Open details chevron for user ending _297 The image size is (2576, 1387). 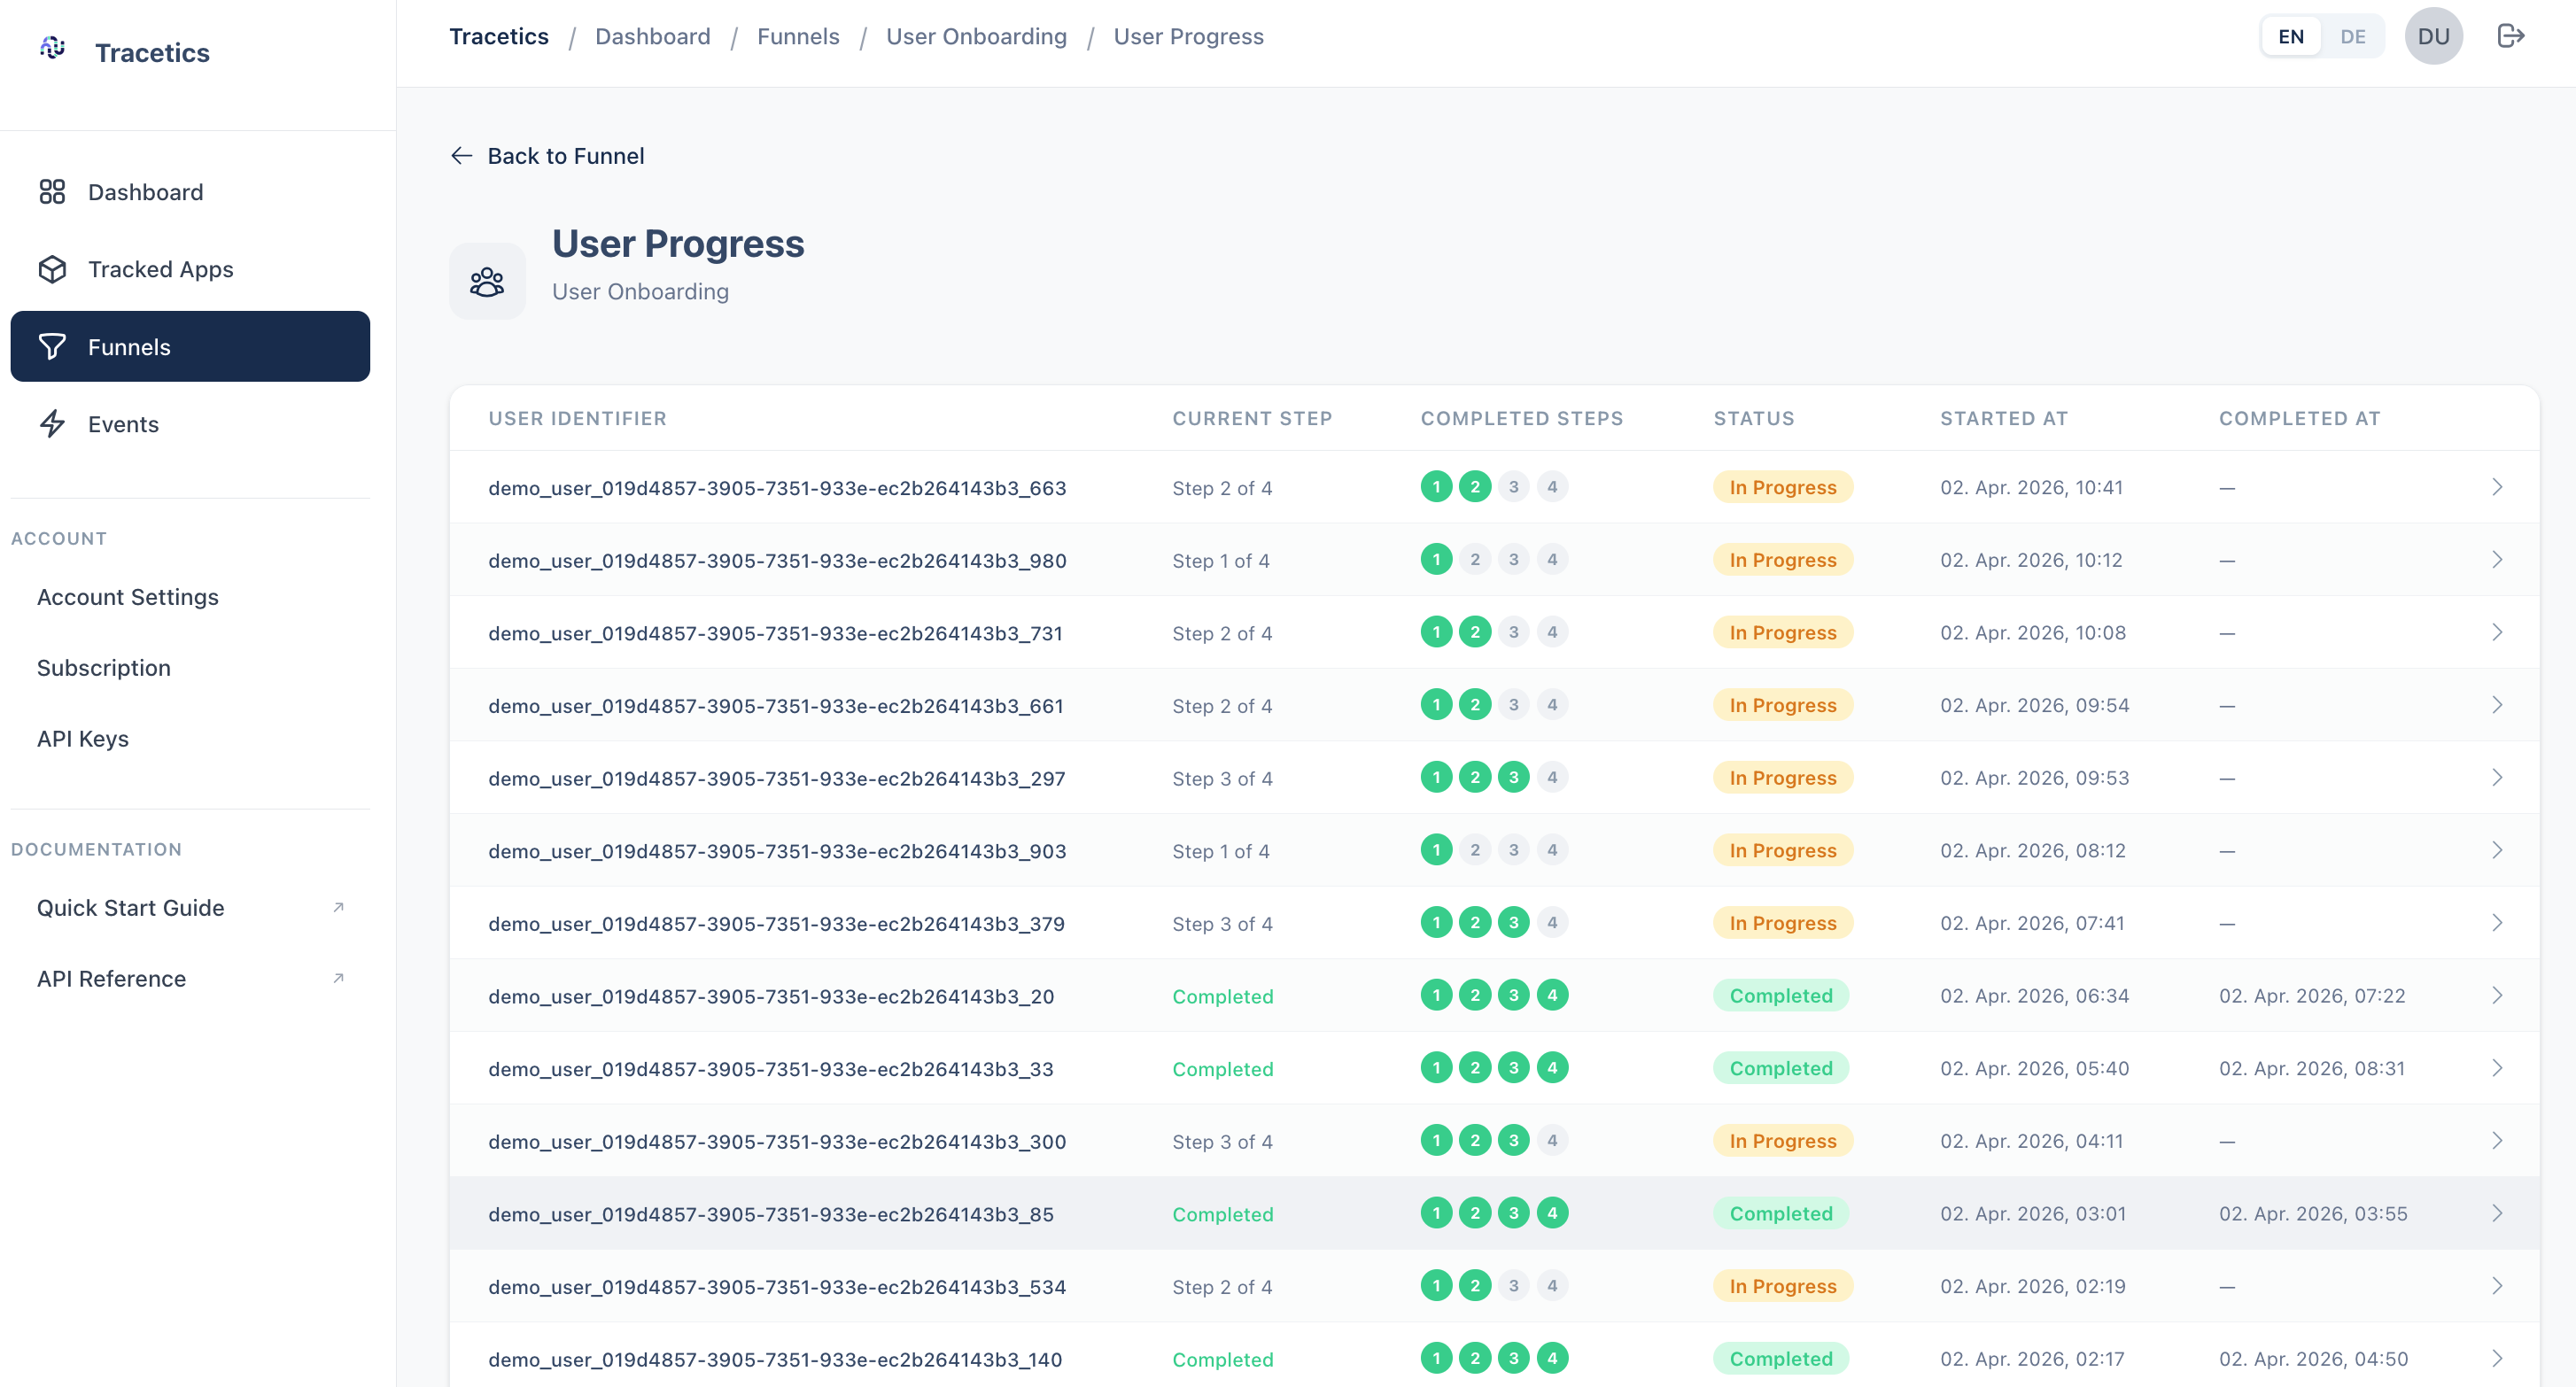coord(2496,778)
